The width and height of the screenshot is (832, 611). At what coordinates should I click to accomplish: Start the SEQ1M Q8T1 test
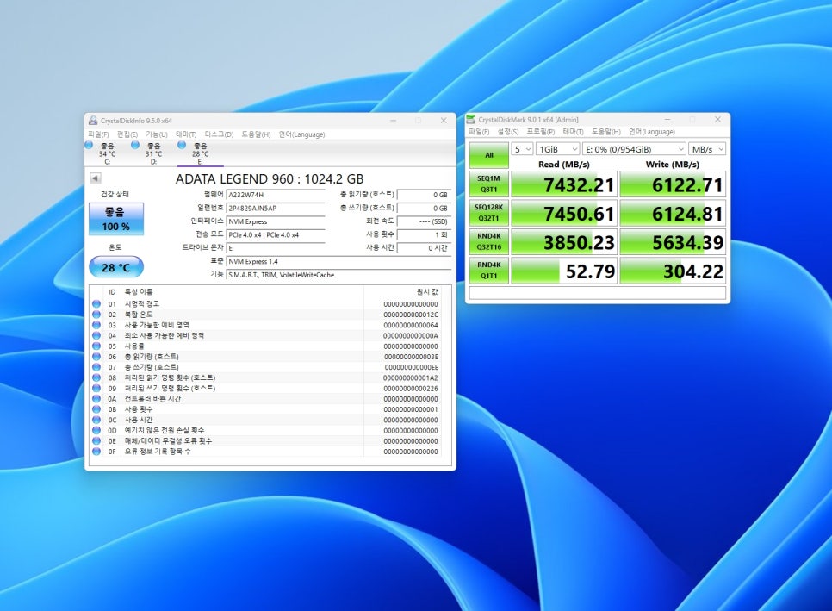click(488, 184)
